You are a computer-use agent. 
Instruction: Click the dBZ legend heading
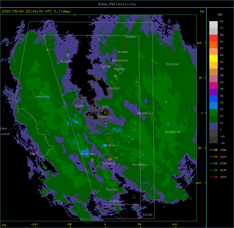[x=220, y=14]
